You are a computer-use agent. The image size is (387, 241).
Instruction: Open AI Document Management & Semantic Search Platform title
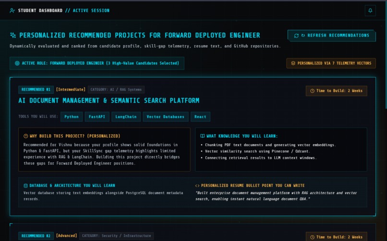109,101
